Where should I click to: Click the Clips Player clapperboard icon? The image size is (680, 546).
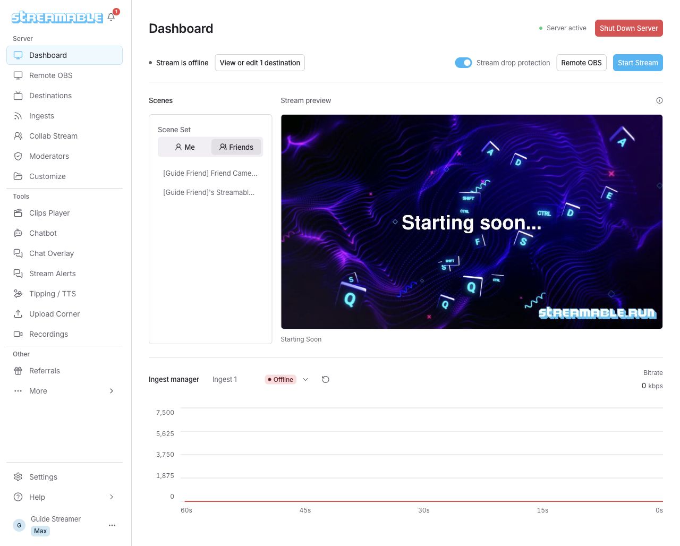[18, 213]
